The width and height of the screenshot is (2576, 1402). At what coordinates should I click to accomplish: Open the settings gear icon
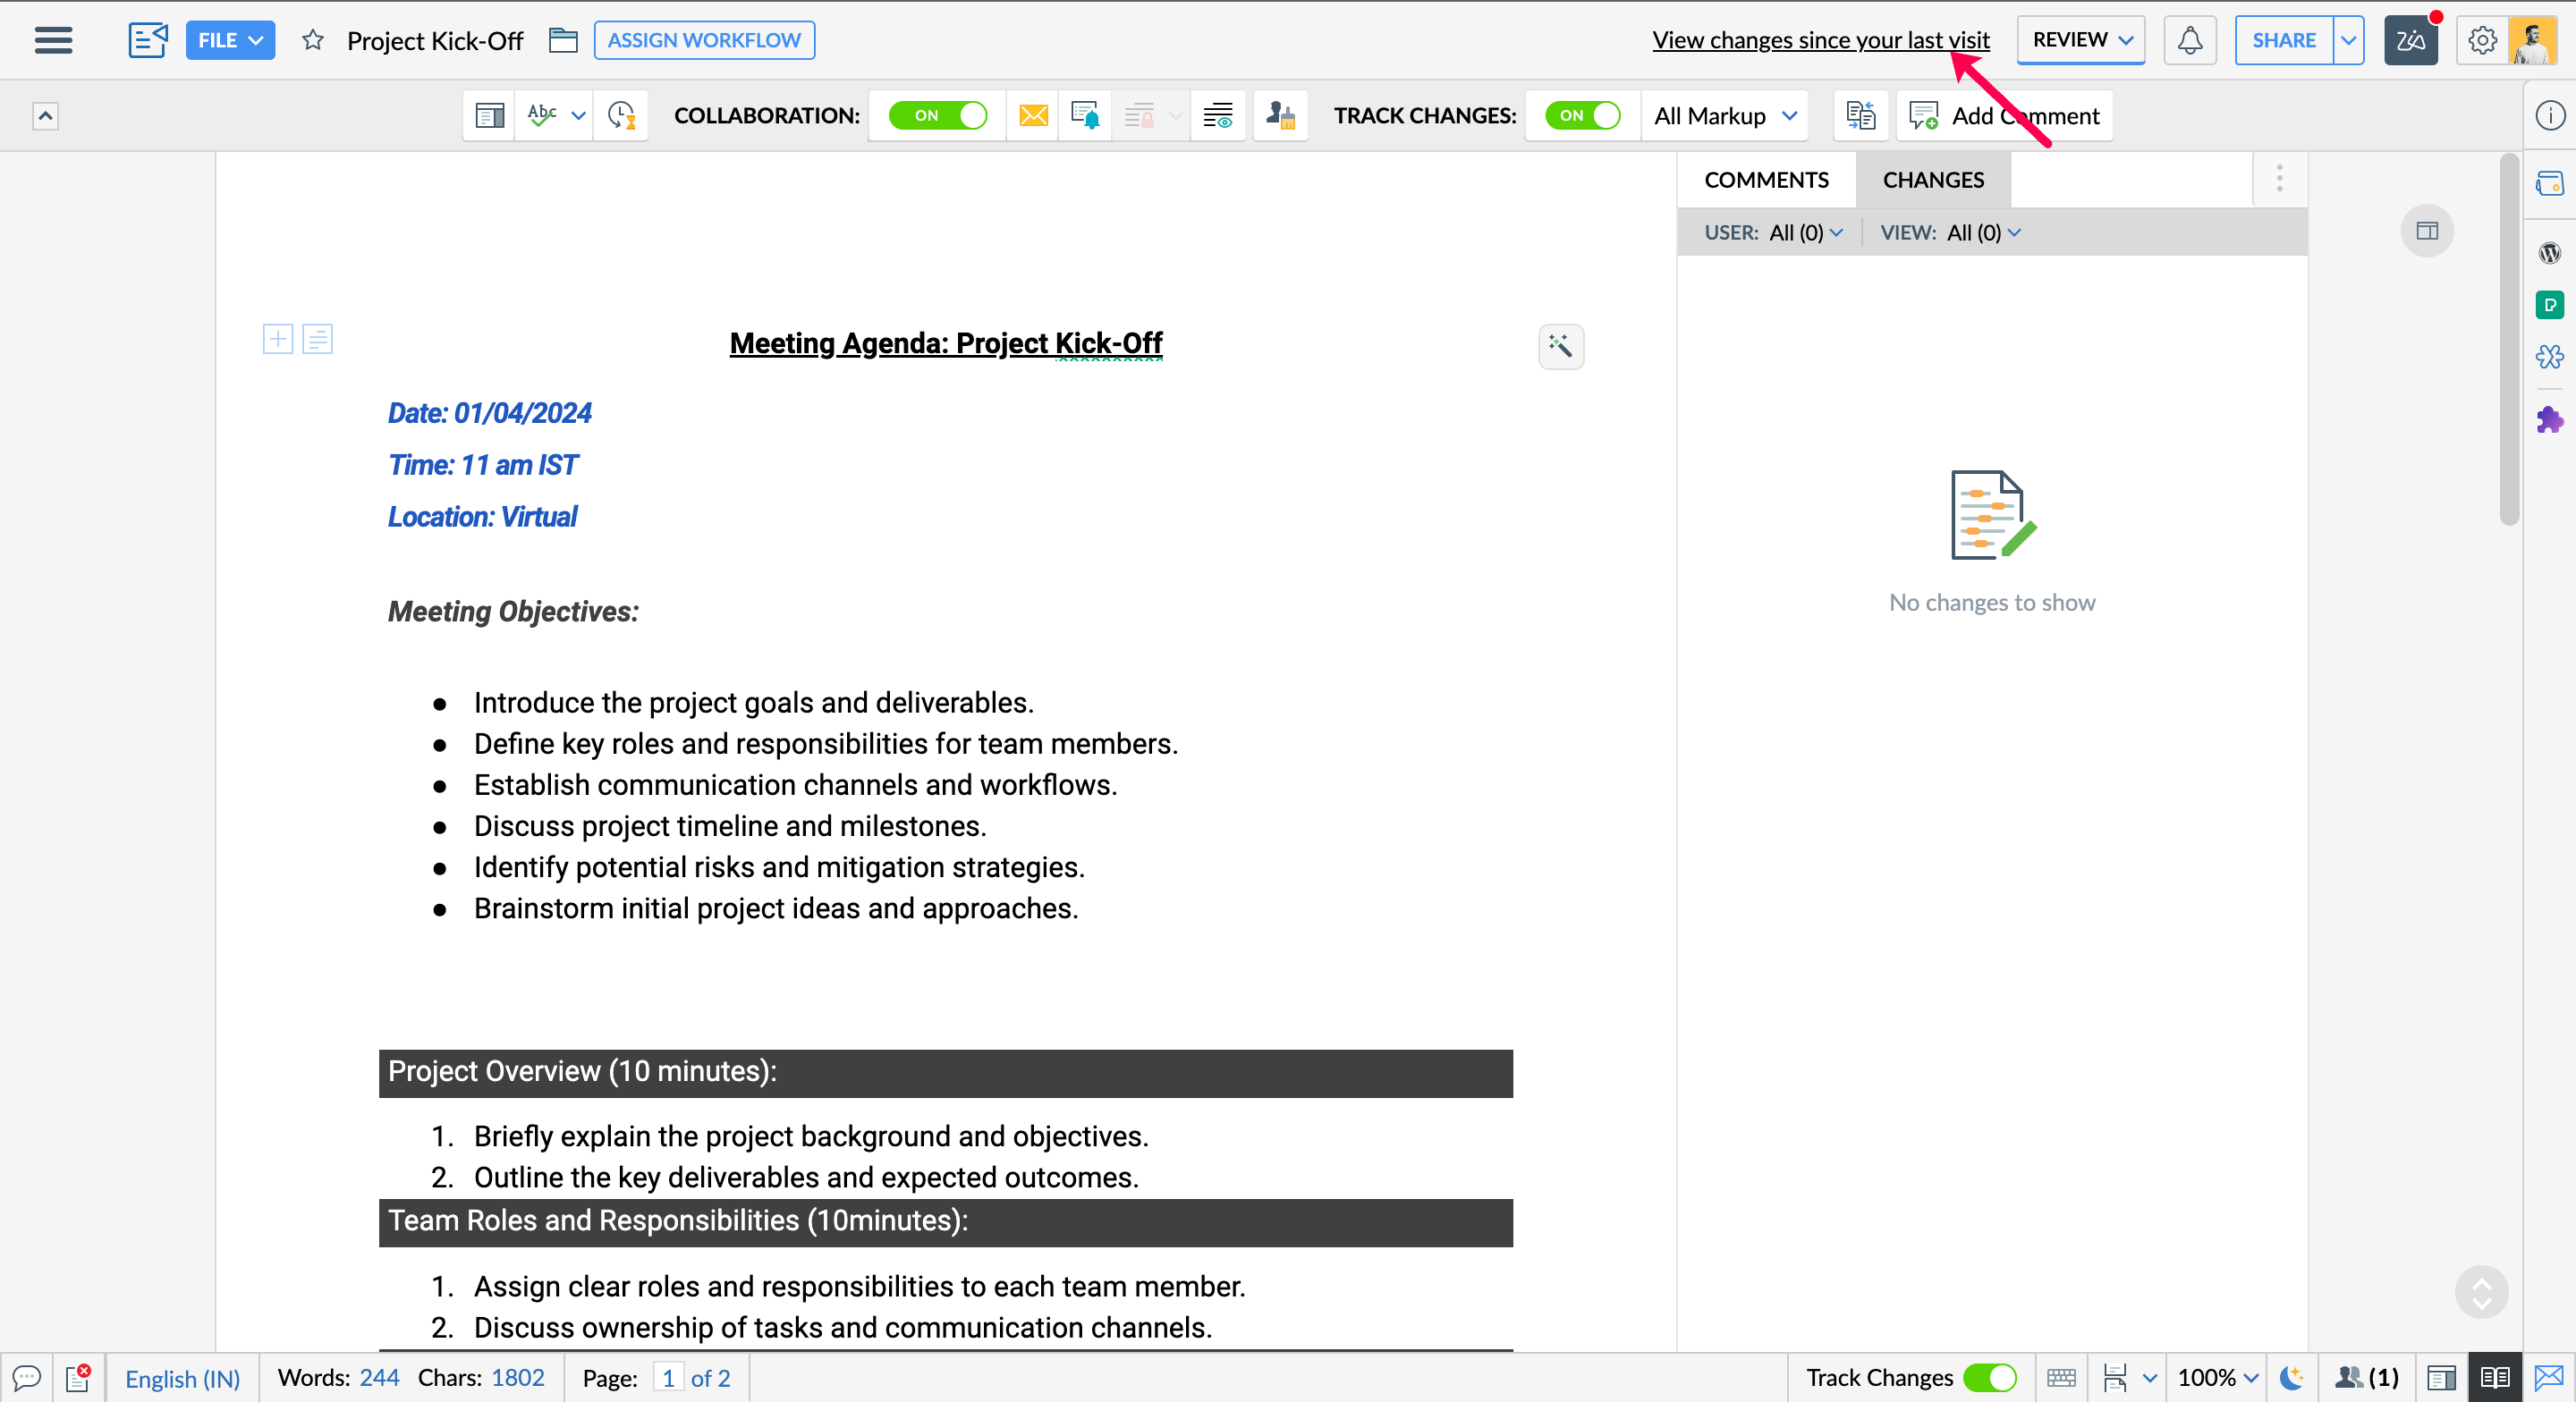2482,40
